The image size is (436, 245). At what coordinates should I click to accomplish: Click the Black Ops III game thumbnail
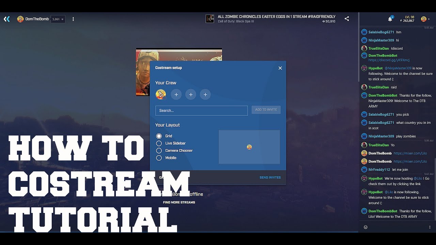click(x=210, y=19)
